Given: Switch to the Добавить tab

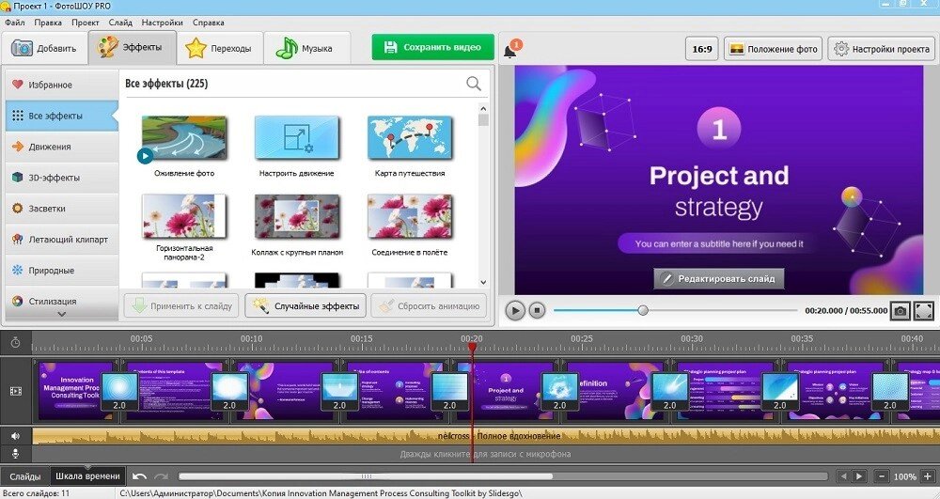Looking at the screenshot, I should pos(45,48).
